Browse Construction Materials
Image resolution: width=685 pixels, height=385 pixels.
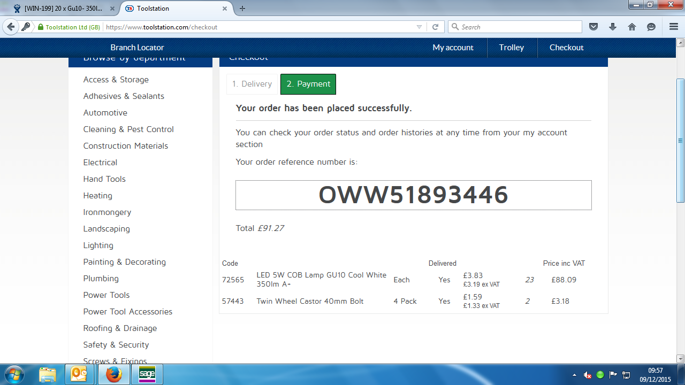126,146
